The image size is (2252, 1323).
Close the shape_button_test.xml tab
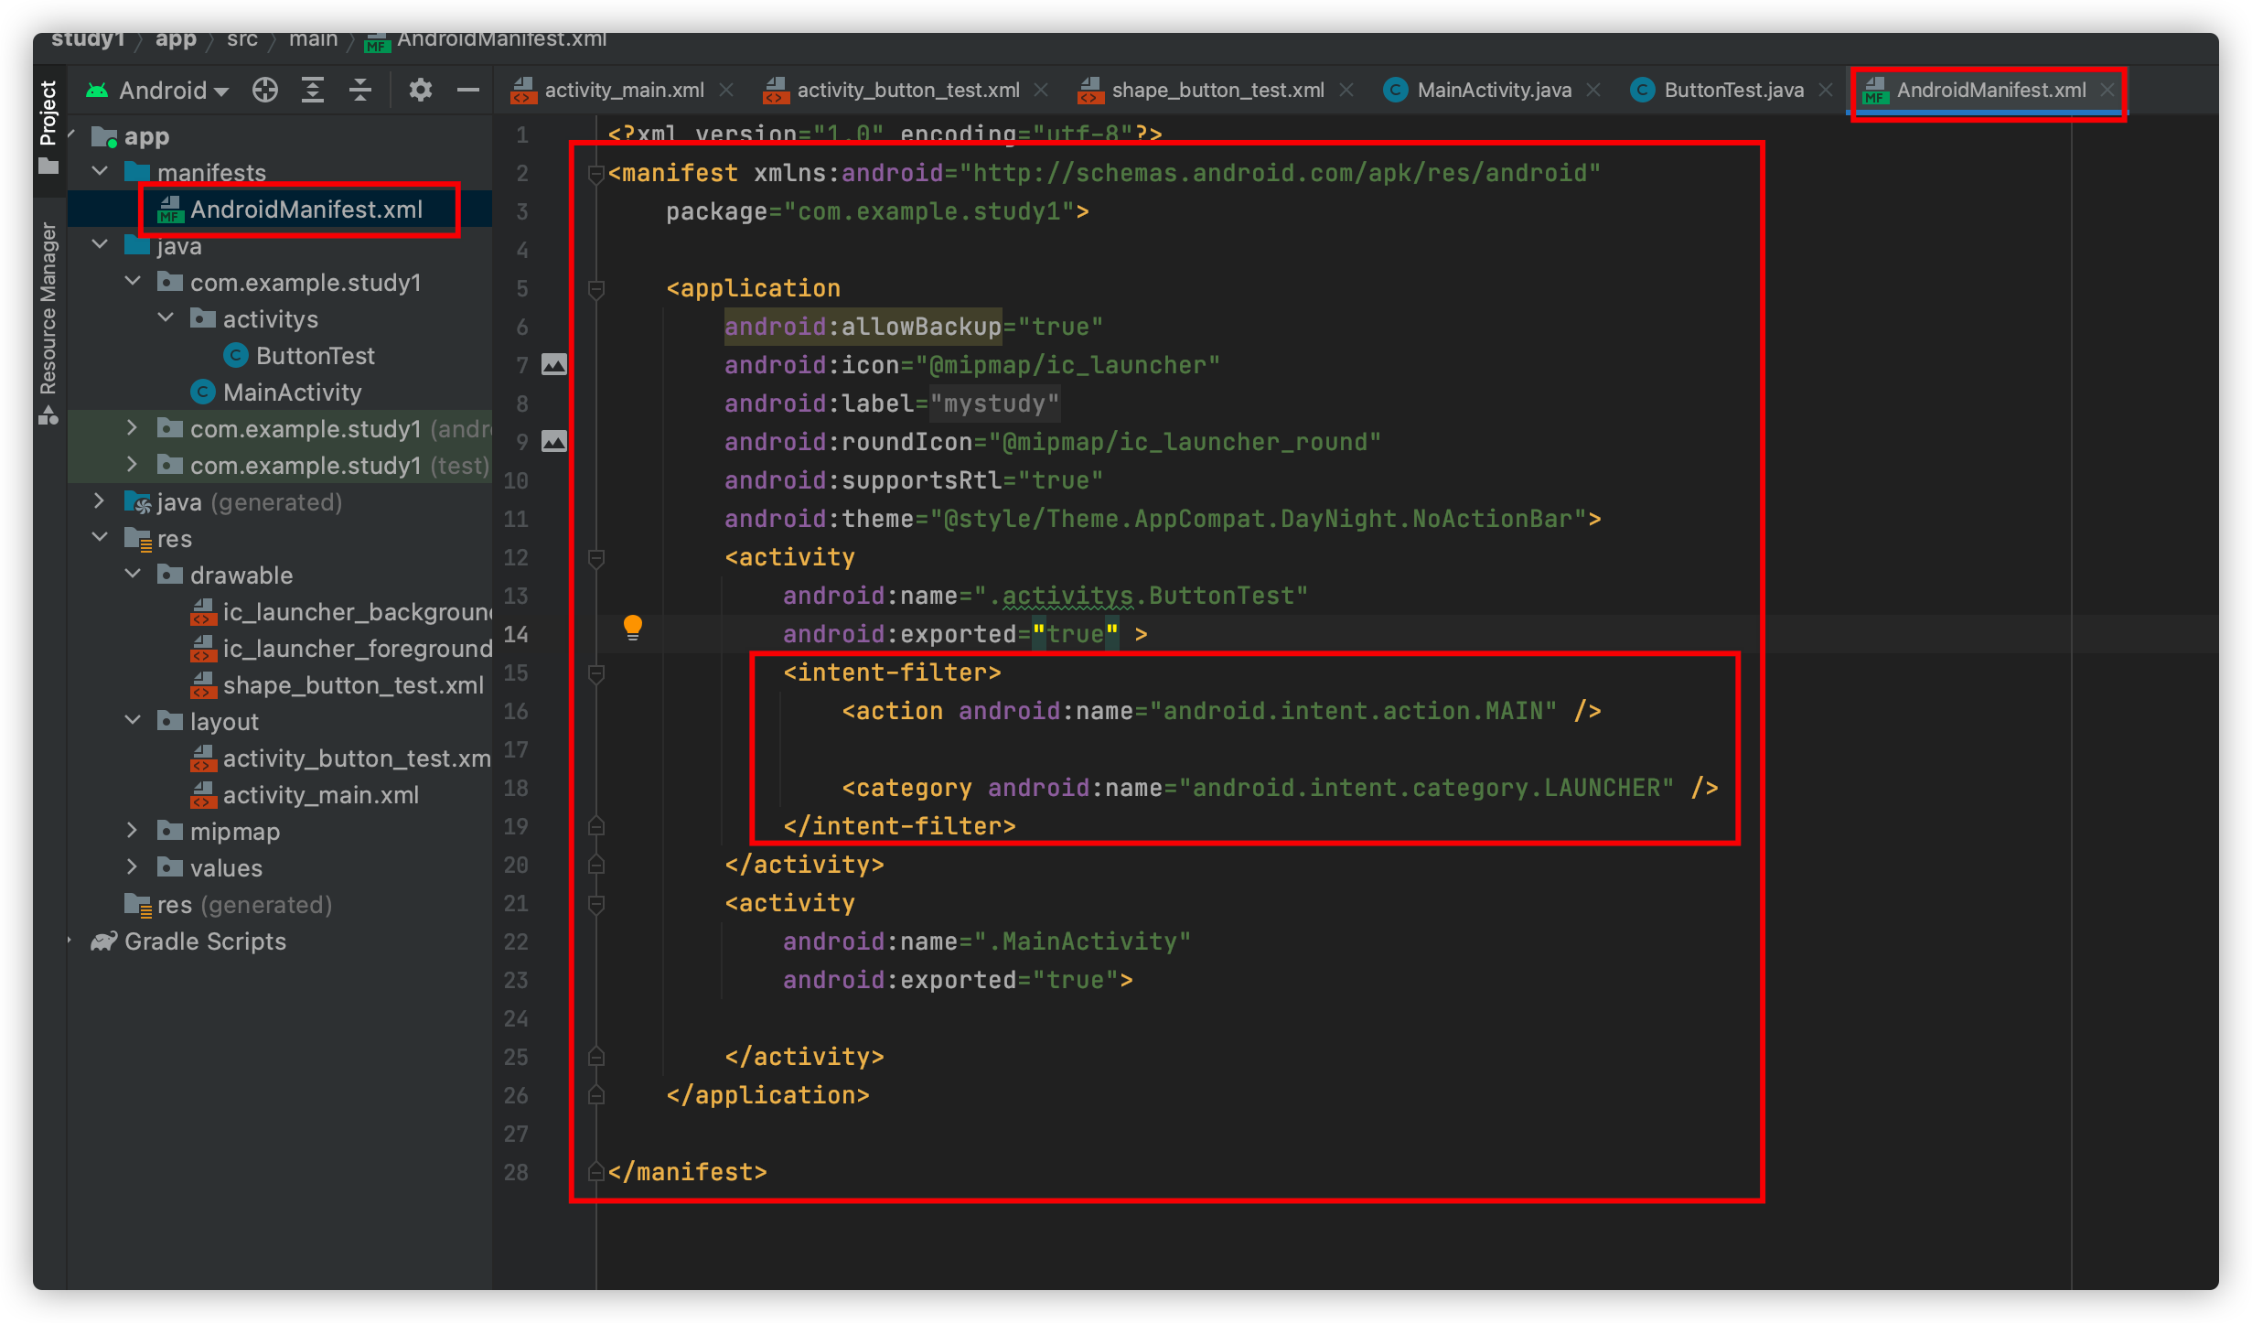pyautogui.click(x=1346, y=90)
